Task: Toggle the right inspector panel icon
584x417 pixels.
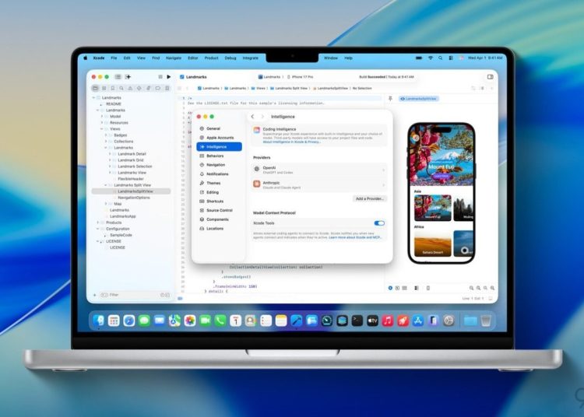Action: pos(490,77)
